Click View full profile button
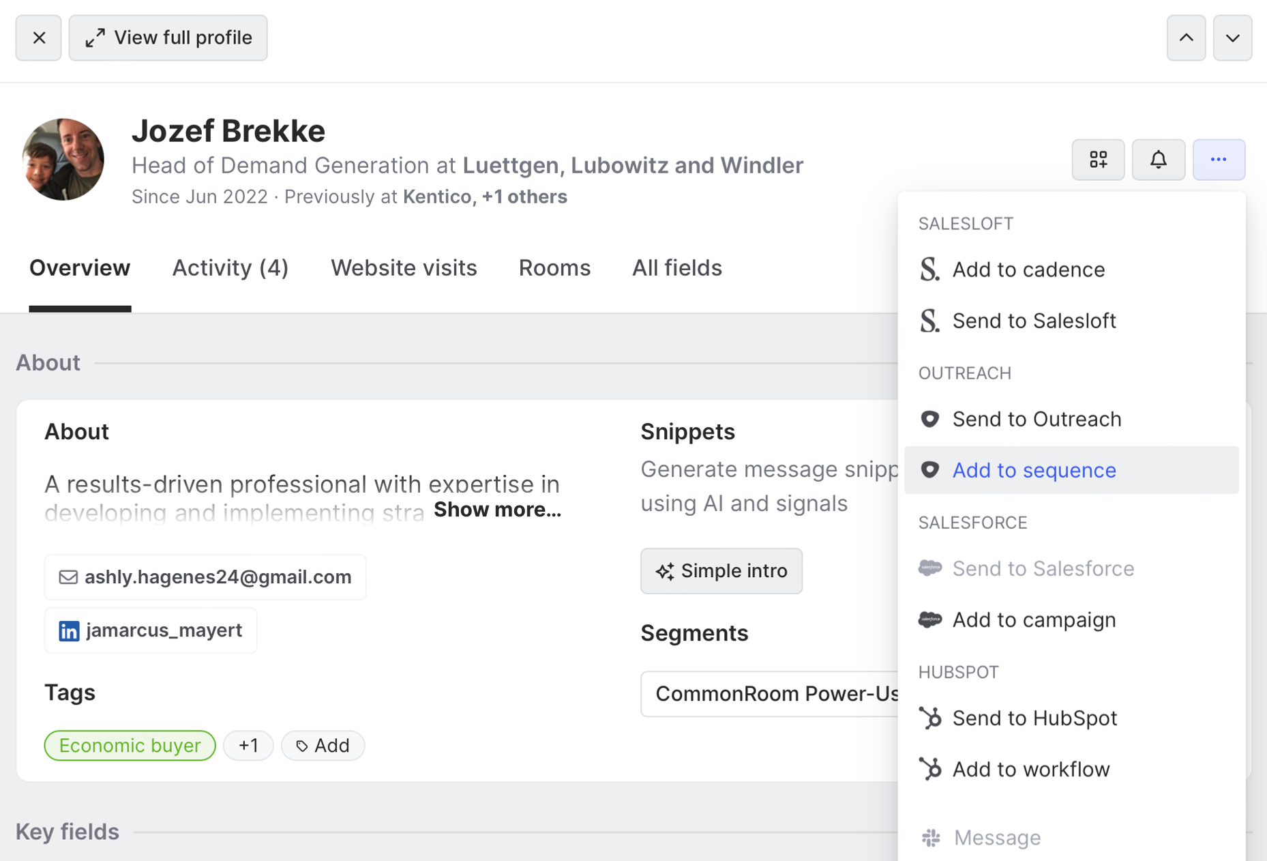 [168, 38]
